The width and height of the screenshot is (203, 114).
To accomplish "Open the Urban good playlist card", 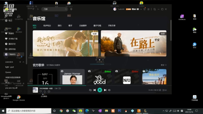I will click(x=100, y=77).
